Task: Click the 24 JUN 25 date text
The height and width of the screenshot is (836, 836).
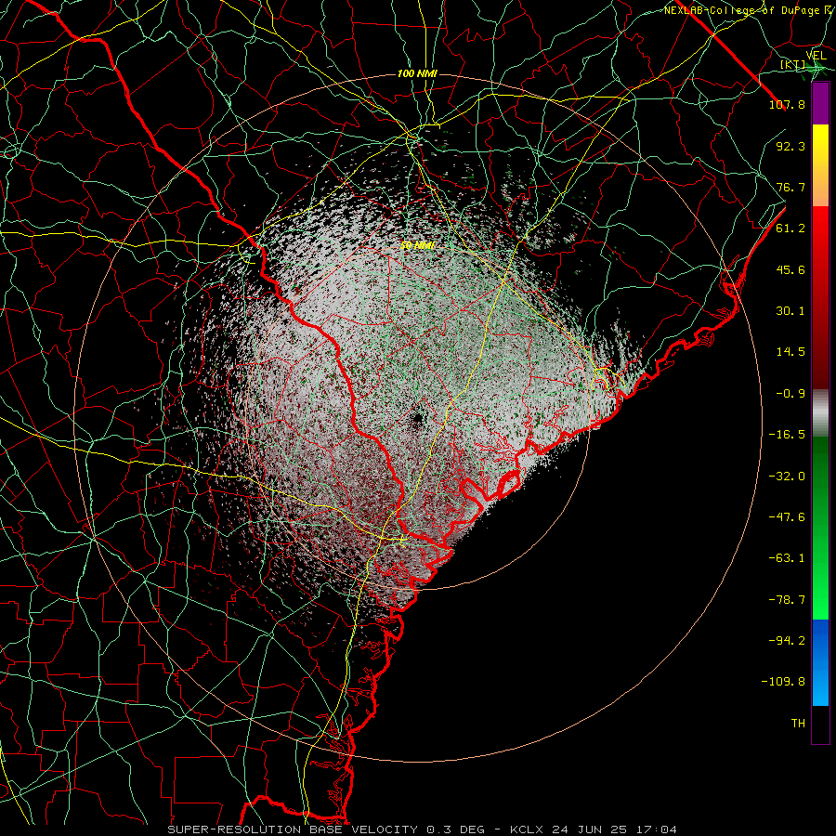Action: point(589,829)
